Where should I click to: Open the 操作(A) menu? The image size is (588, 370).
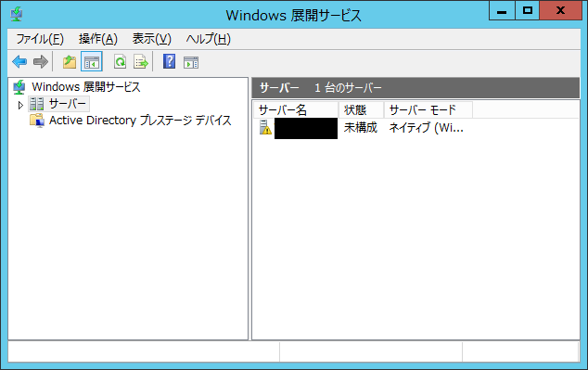(98, 39)
